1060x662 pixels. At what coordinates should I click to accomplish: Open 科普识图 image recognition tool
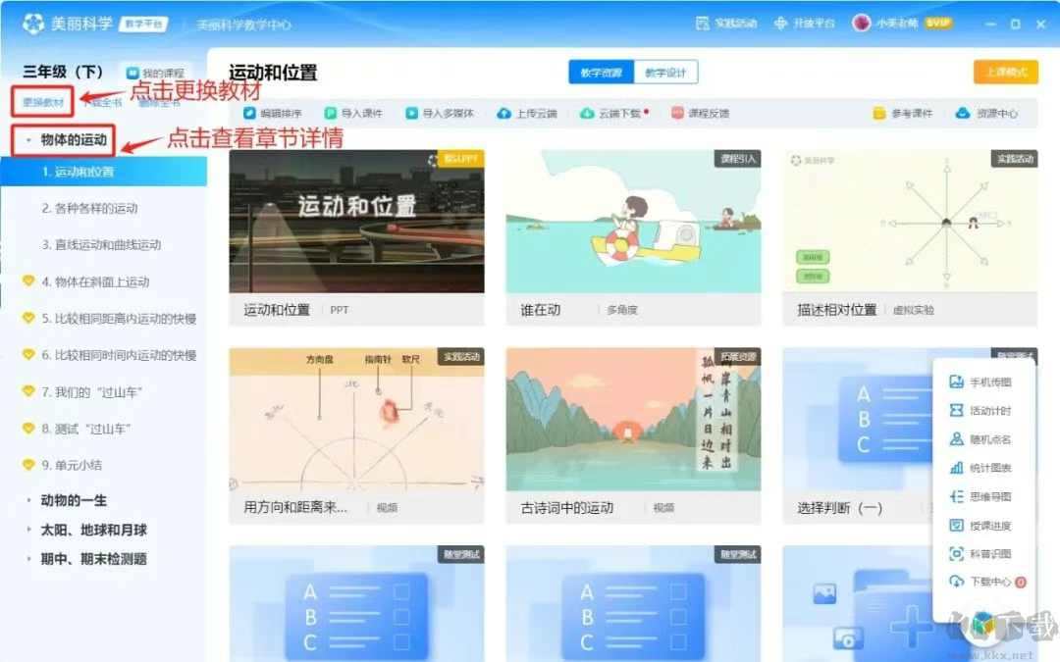[x=980, y=554]
